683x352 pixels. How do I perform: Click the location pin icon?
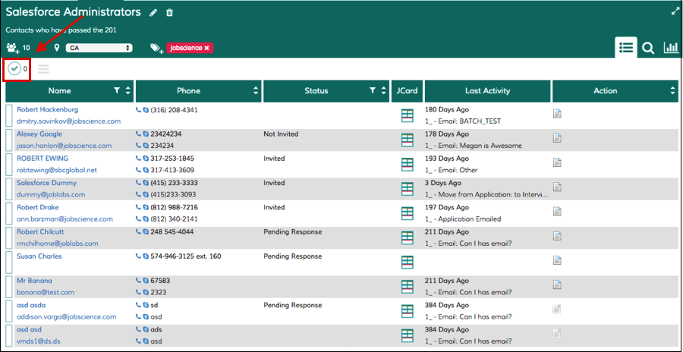point(56,48)
